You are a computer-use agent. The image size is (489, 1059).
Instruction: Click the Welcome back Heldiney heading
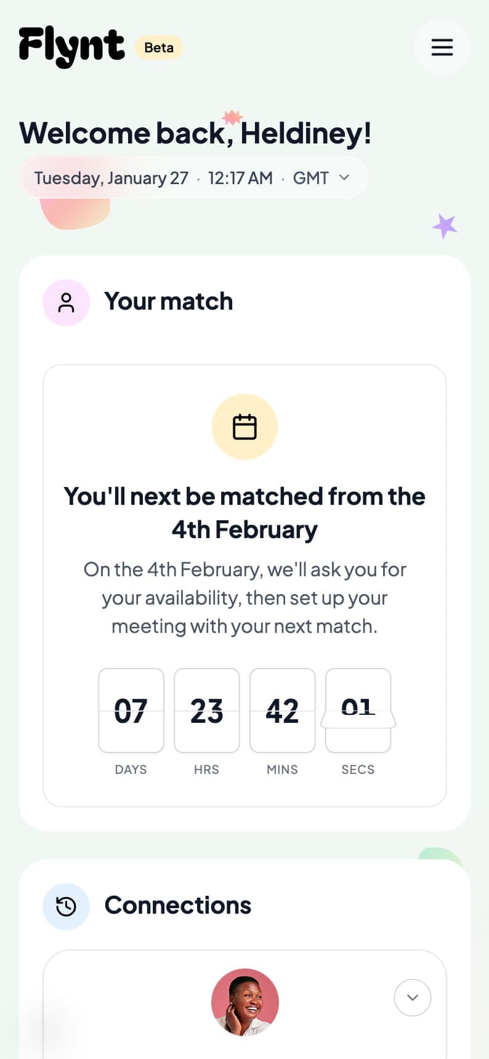click(x=195, y=132)
